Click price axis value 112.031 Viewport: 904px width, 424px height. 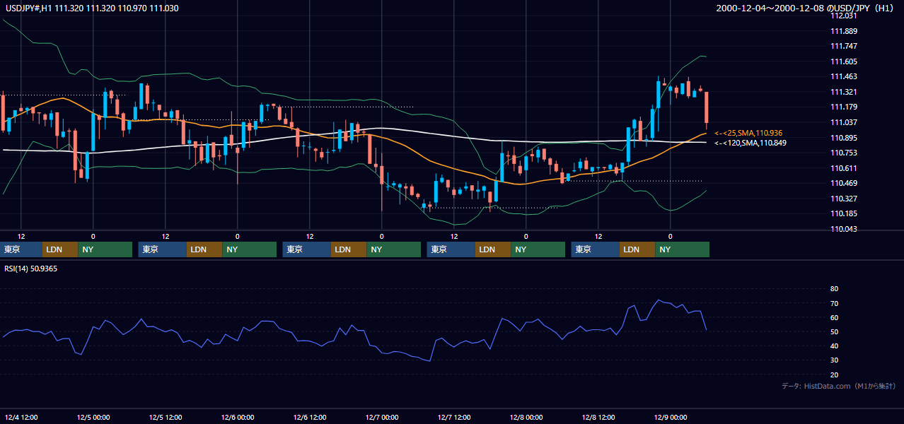(844, 16)
